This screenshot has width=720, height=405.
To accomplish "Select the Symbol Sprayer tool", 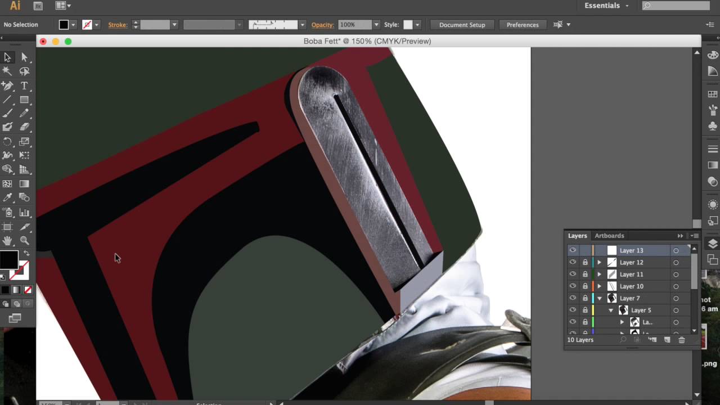I will point(7,213).
